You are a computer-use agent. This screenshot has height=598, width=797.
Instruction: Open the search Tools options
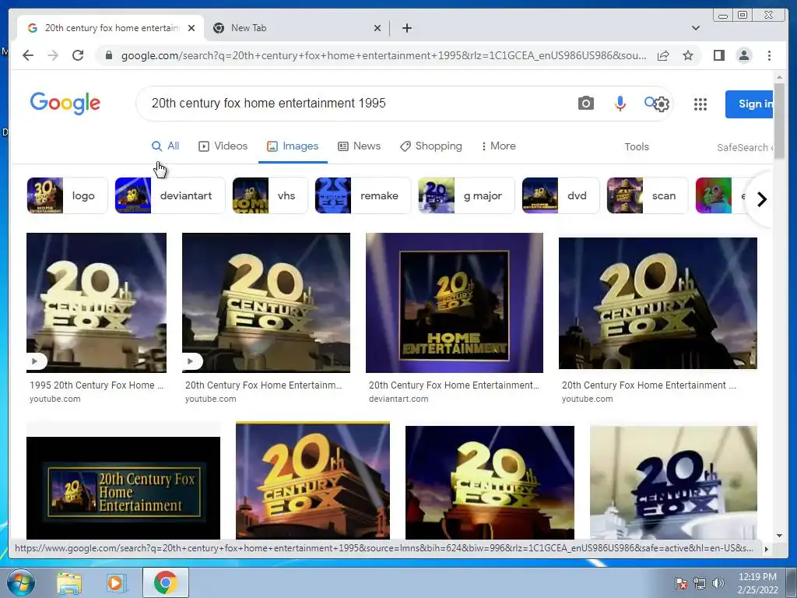(x=637, y=147)
